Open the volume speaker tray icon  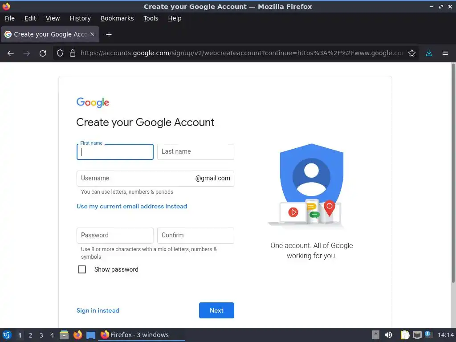[388, 335]
